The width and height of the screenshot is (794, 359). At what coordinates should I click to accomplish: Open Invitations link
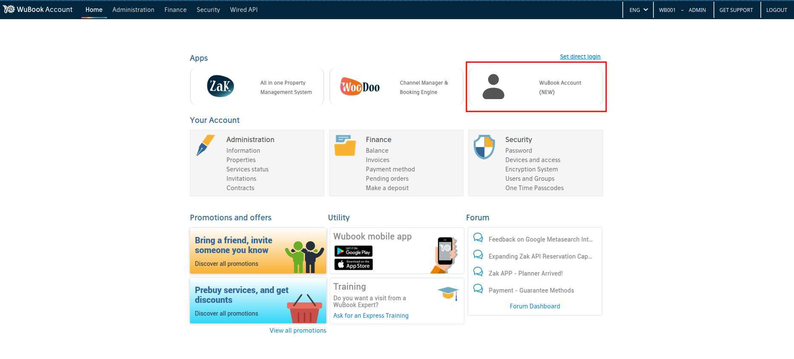click(241, 179)
